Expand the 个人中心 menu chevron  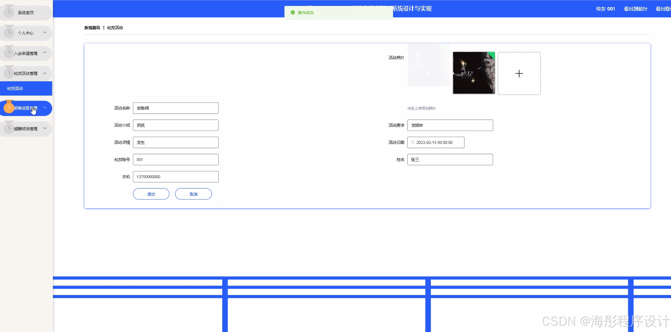(x=45, y=32)
